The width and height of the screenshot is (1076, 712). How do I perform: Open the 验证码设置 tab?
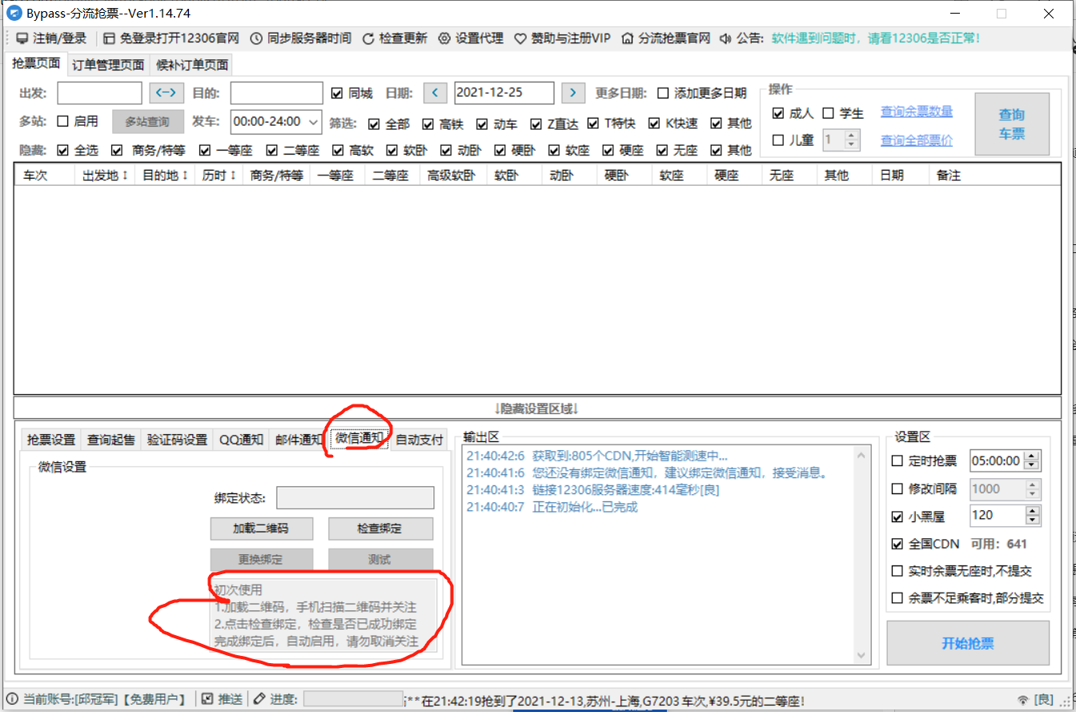point(177,440)
